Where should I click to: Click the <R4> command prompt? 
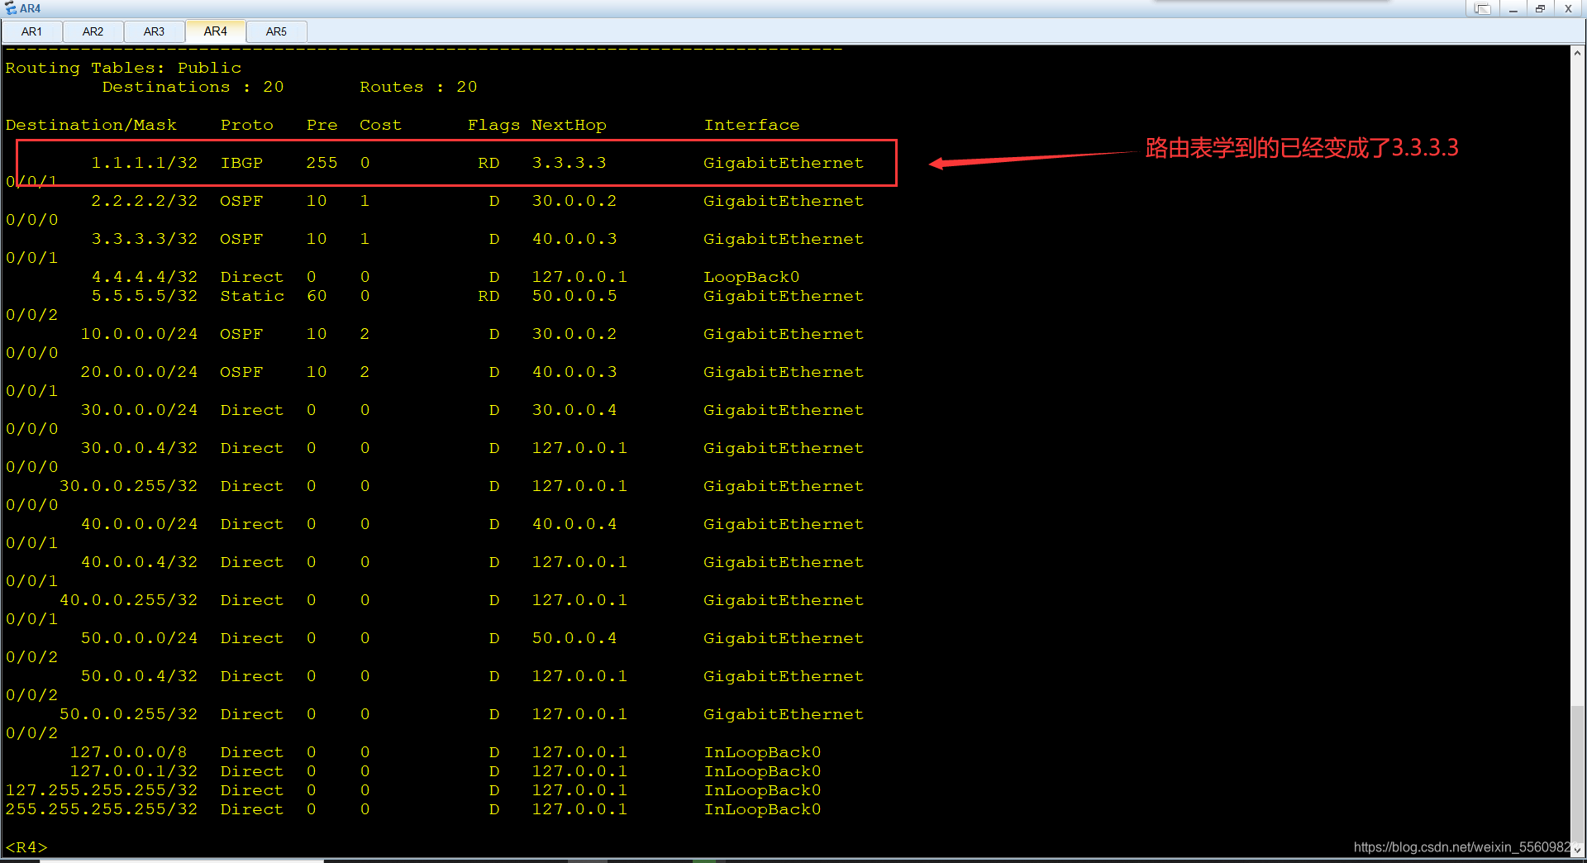[x=26, y=847]
